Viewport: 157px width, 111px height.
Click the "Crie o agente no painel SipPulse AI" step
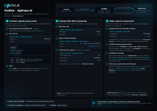(x=20, y=29)
